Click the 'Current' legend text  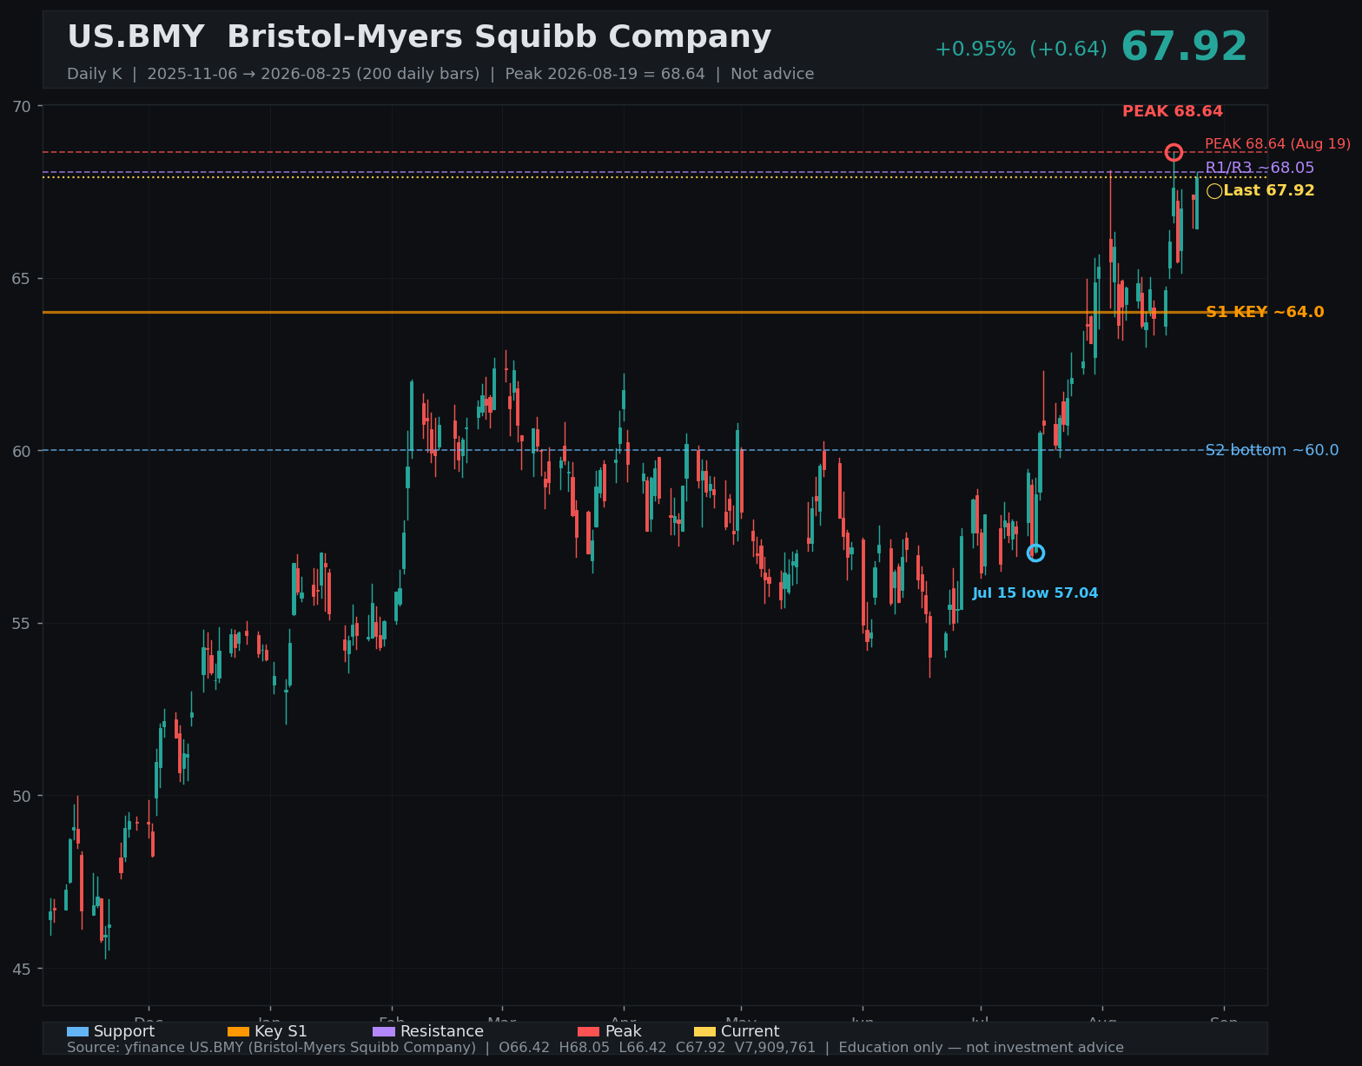click(x=750, y=1032)
